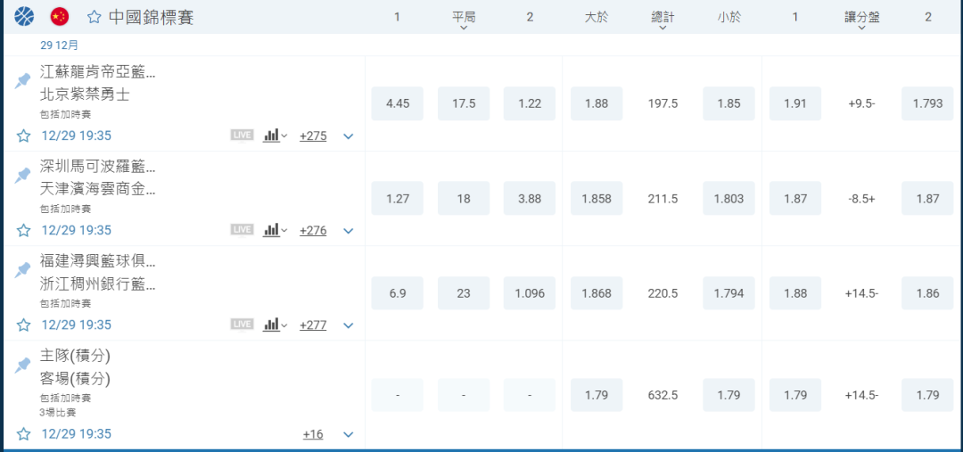Favorite the 主隊(積分) match star

(24, 434)
